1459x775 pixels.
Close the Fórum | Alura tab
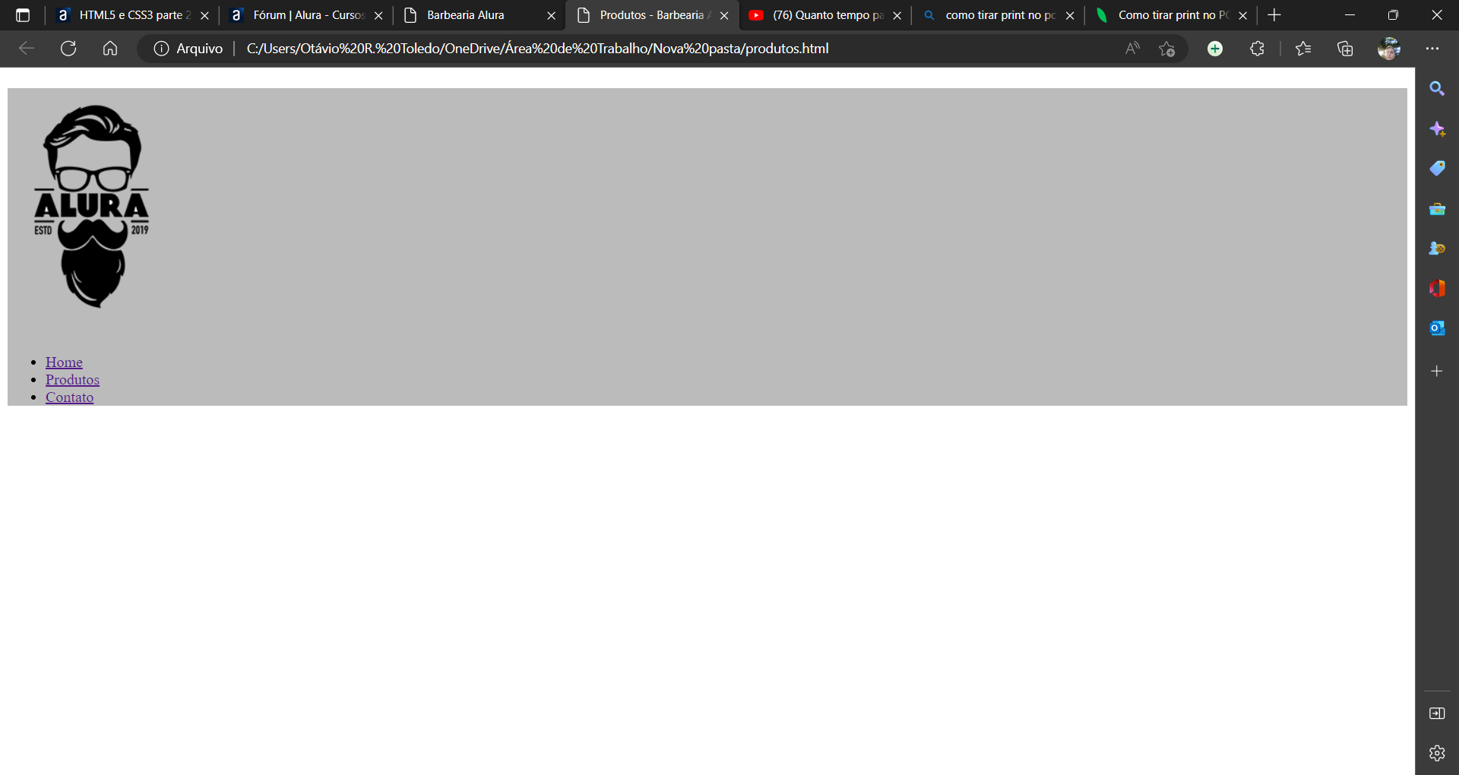(x=378, y=15)
